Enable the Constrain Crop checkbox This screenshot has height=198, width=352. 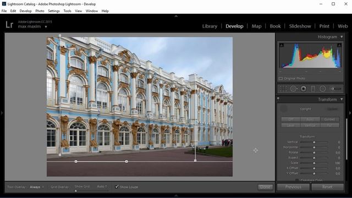(x=297, y=180)
